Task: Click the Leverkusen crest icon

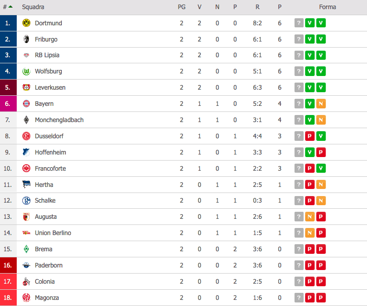Action: point(26,88)
